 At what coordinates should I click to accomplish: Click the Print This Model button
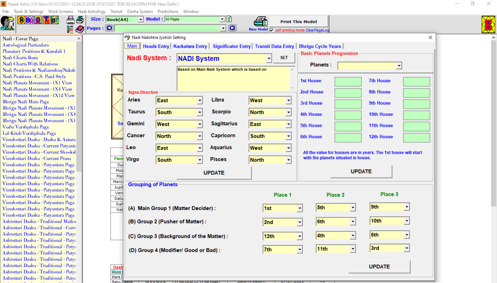point(299,22)
